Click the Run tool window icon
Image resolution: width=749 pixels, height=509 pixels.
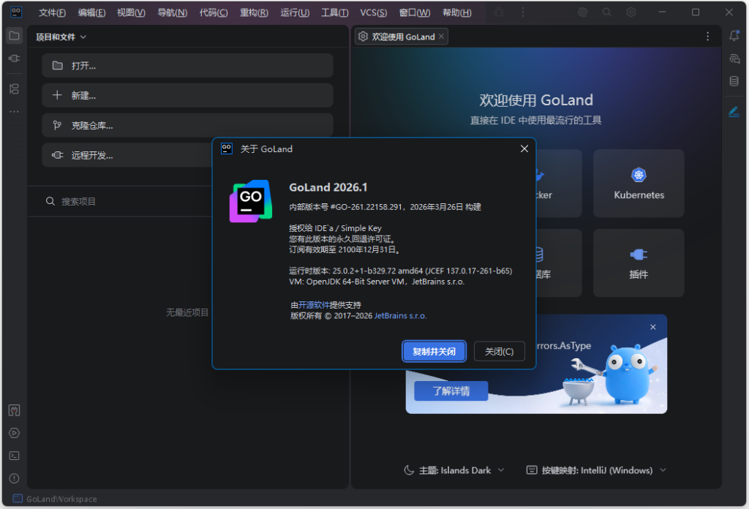13,432
